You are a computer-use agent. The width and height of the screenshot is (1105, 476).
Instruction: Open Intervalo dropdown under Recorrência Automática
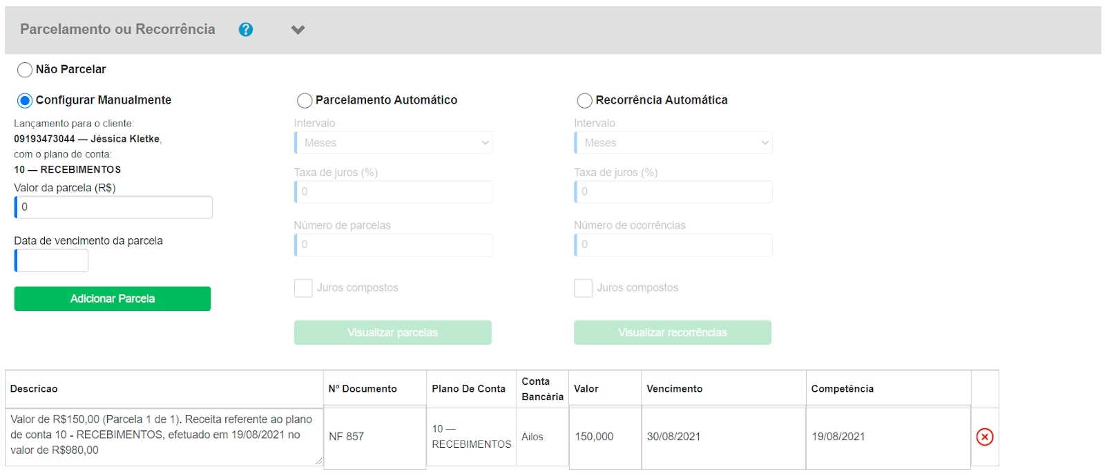point(673,143)
